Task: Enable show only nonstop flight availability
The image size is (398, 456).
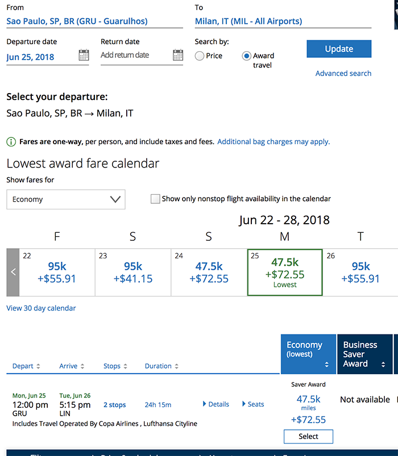Action: 155,199
